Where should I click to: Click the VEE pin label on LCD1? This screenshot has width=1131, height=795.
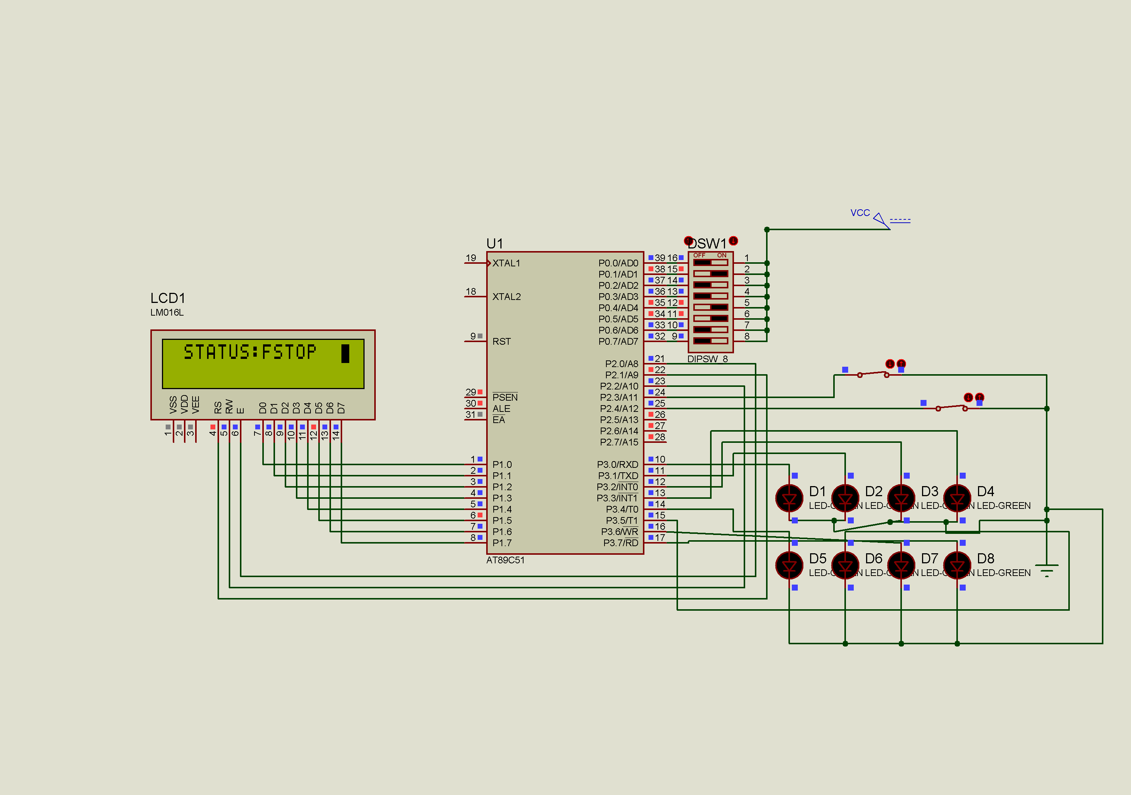point(196,405)
